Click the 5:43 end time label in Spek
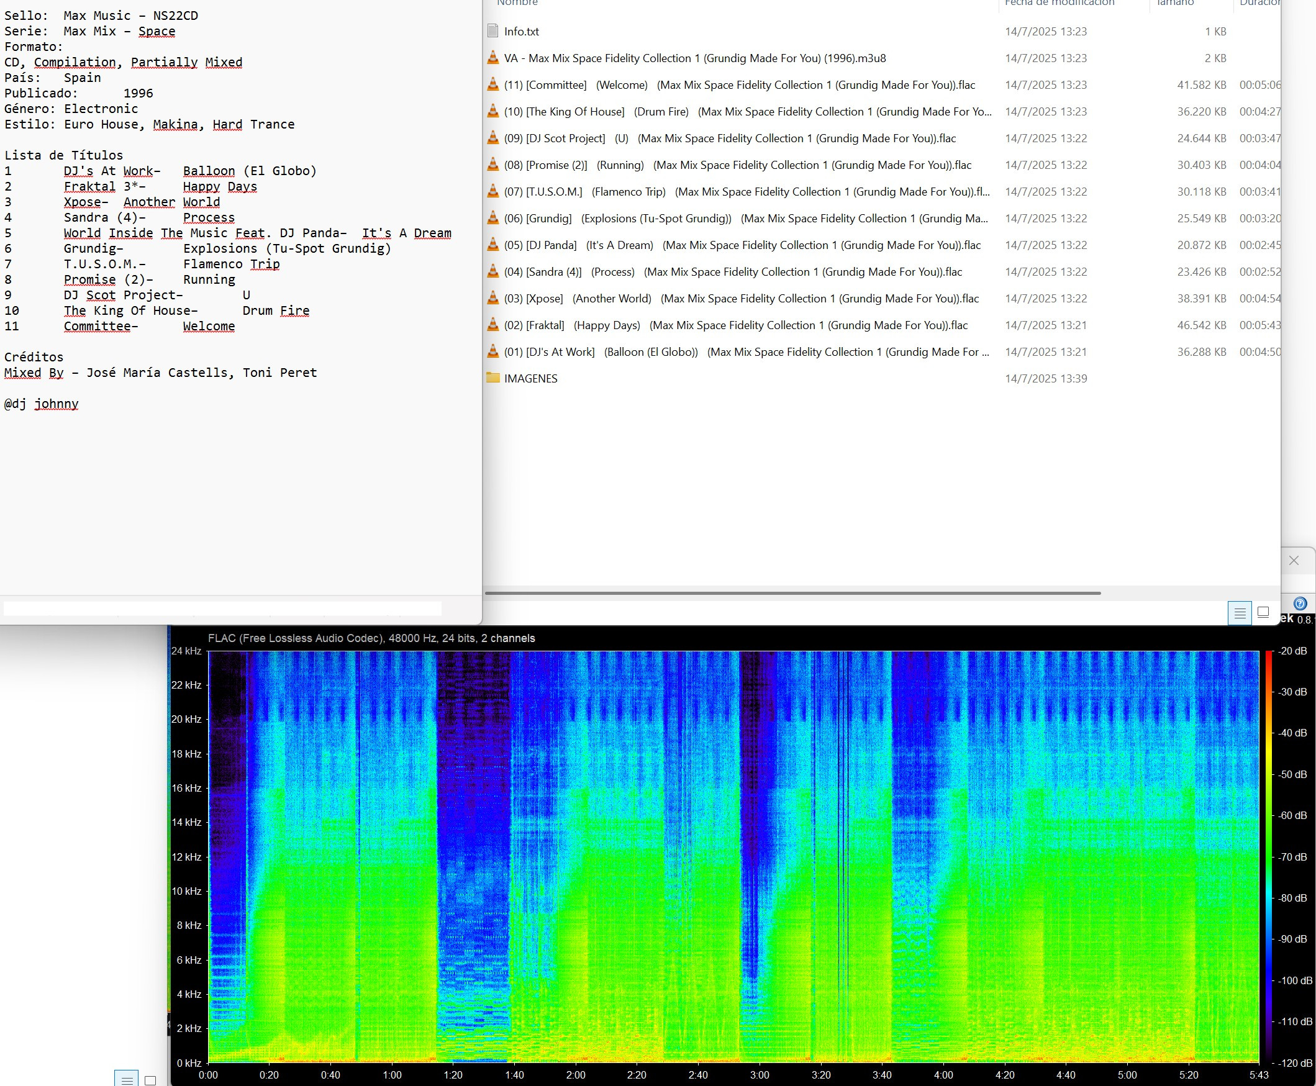This screenshot has height=1086, width=1316. 1259,1075
